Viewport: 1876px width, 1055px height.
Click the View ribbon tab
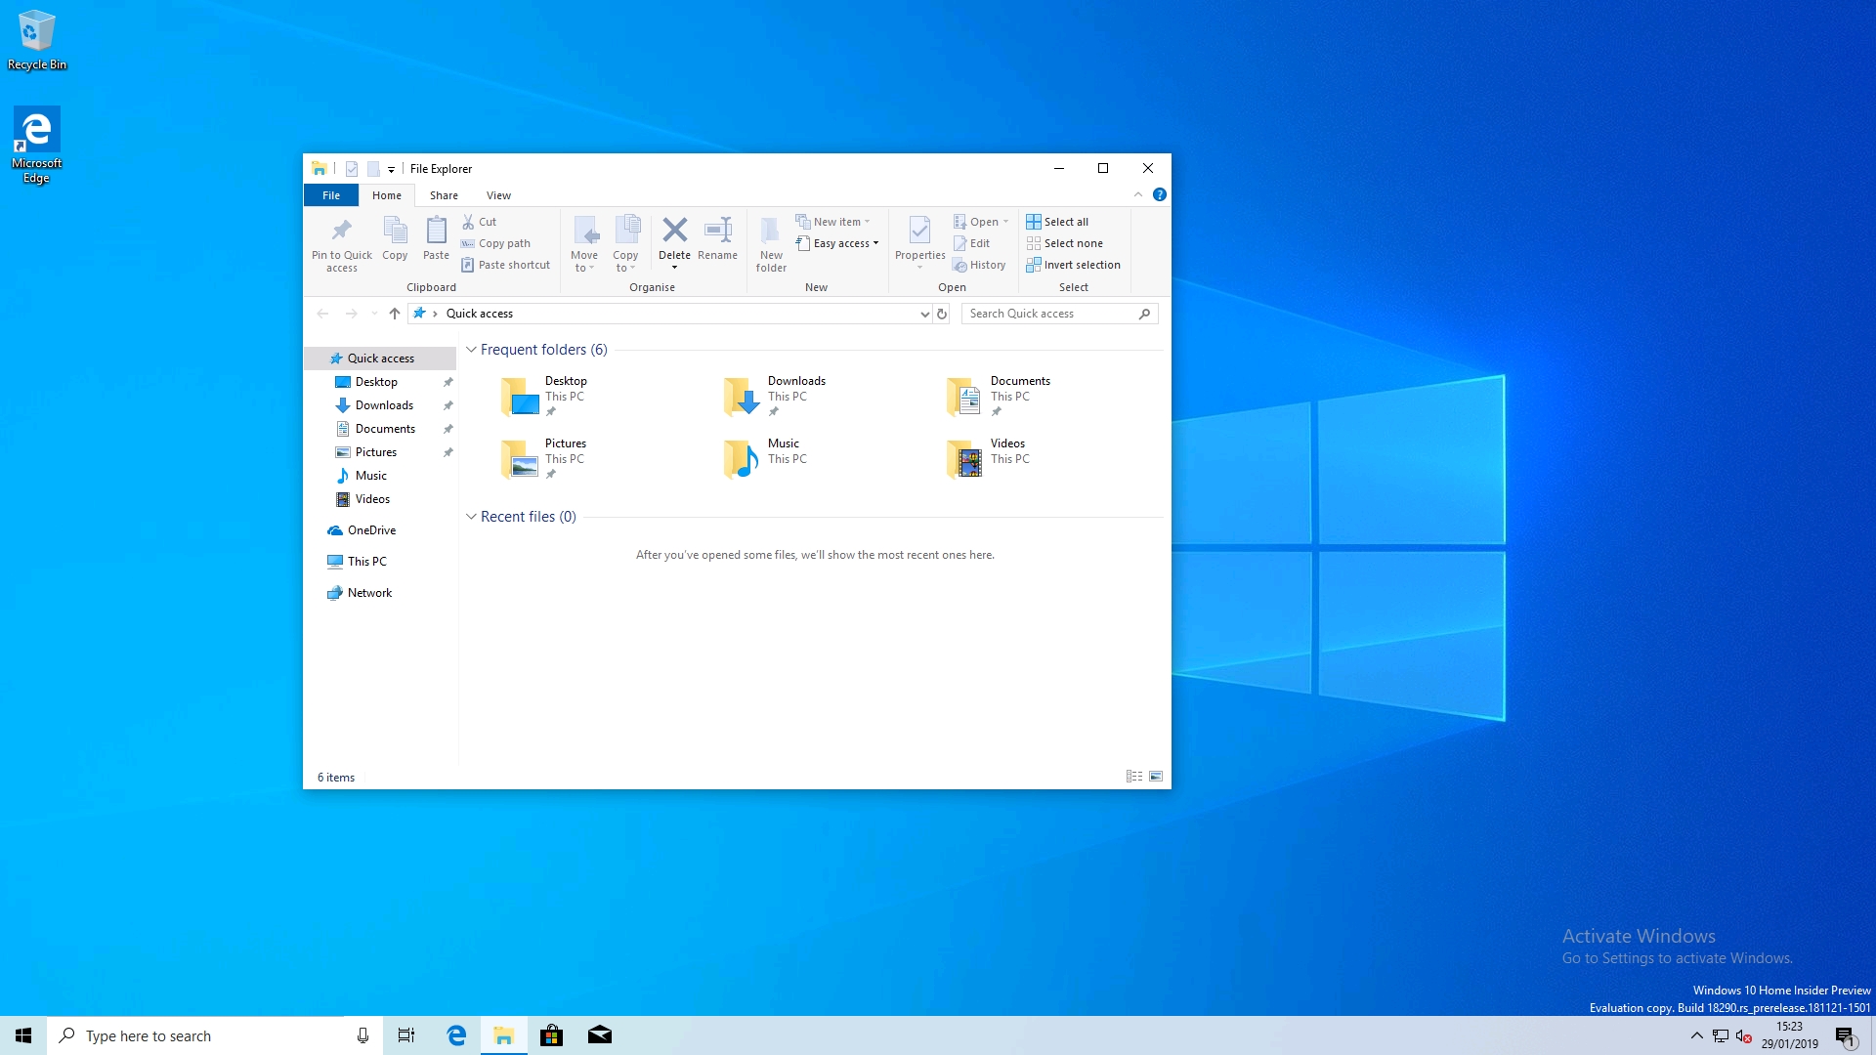(498, 194)
